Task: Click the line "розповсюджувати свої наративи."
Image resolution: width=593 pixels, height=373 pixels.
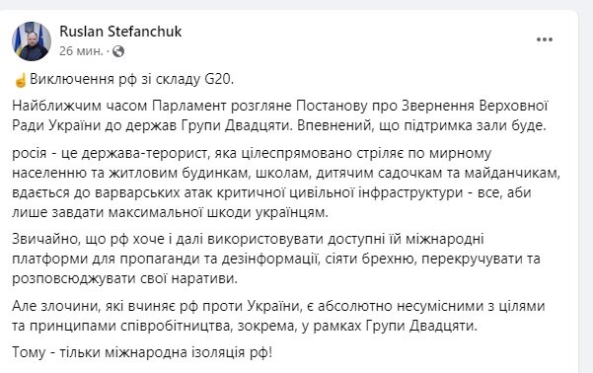Action: point(124,279)
